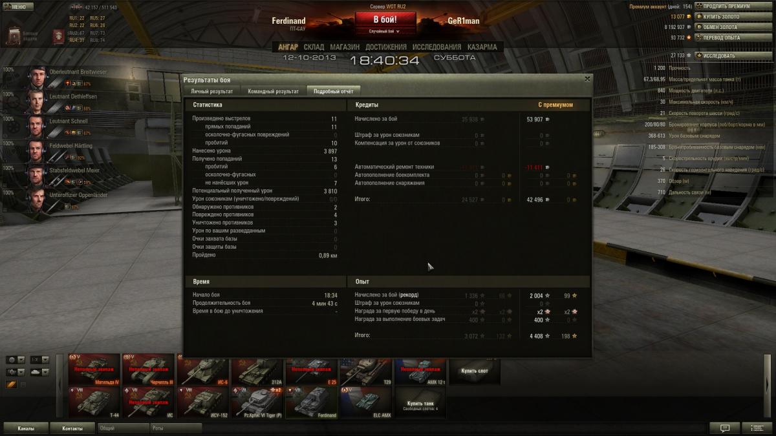Select the Т-44 tank icon
The width and height of the screenshot is (776, 436).
94,402
